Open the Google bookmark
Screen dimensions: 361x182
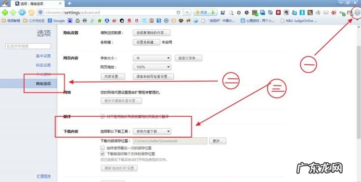[56, 21]
